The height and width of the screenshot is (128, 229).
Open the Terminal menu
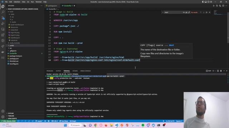38,2
